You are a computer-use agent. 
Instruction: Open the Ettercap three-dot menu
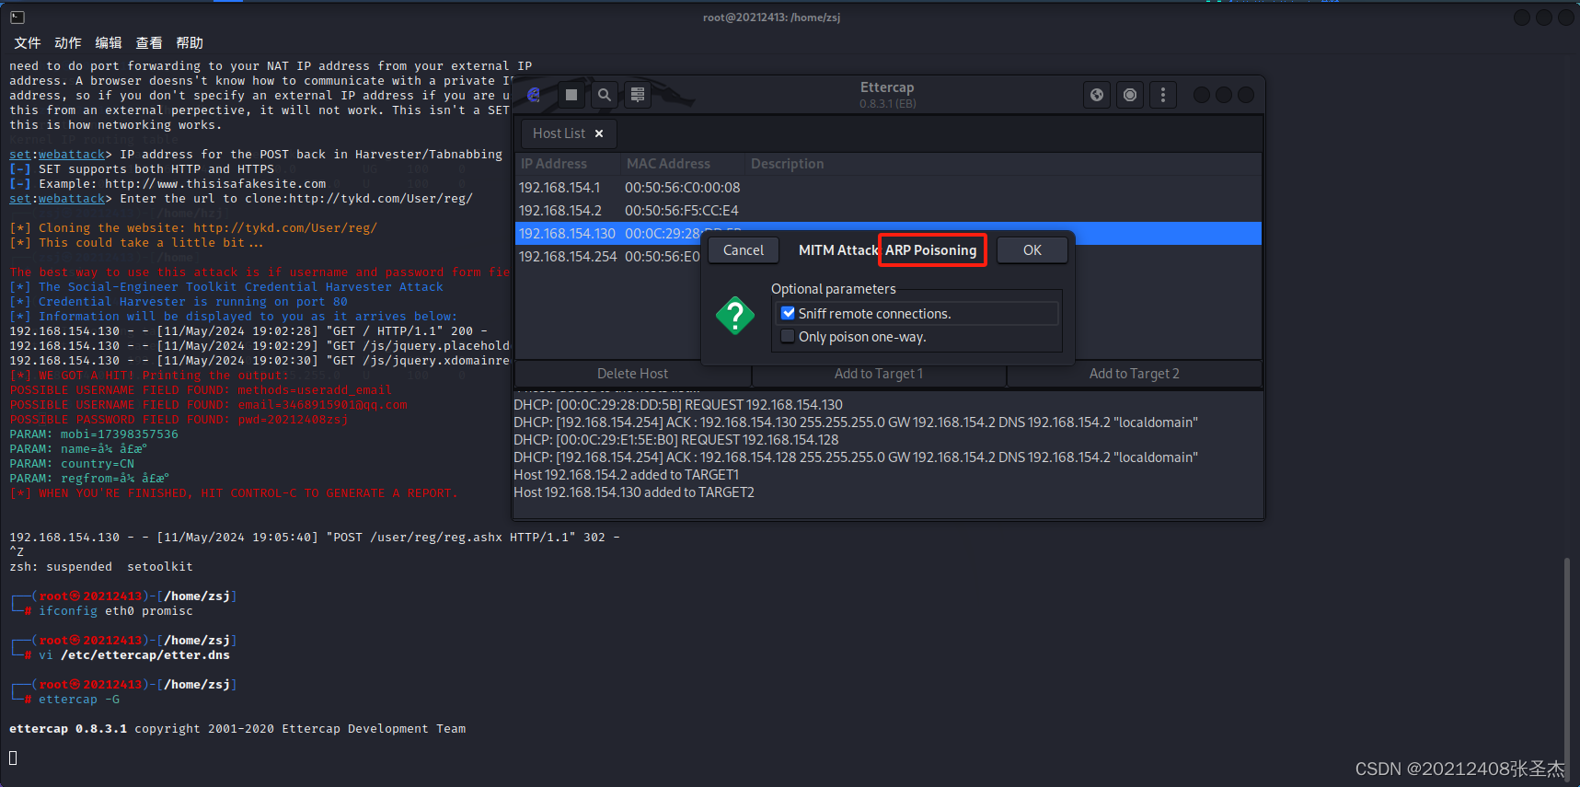click(x=1163, y=95)
